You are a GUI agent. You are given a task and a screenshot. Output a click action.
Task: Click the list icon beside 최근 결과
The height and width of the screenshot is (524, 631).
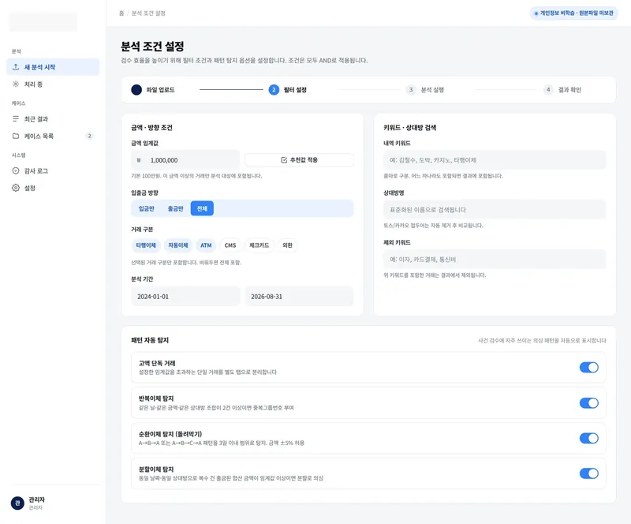pos(16,119)
